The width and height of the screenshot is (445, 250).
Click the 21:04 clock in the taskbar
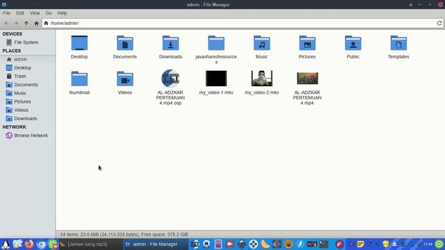(x=428, y=244)
